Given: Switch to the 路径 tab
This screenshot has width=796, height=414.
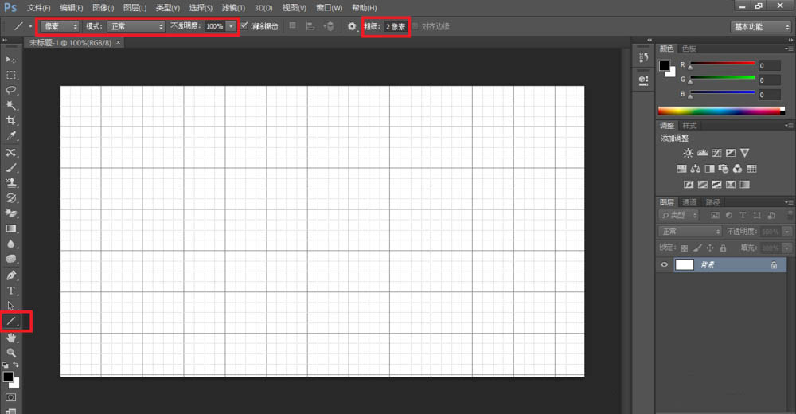Looking at the screenshot, I should coord(712,202).
